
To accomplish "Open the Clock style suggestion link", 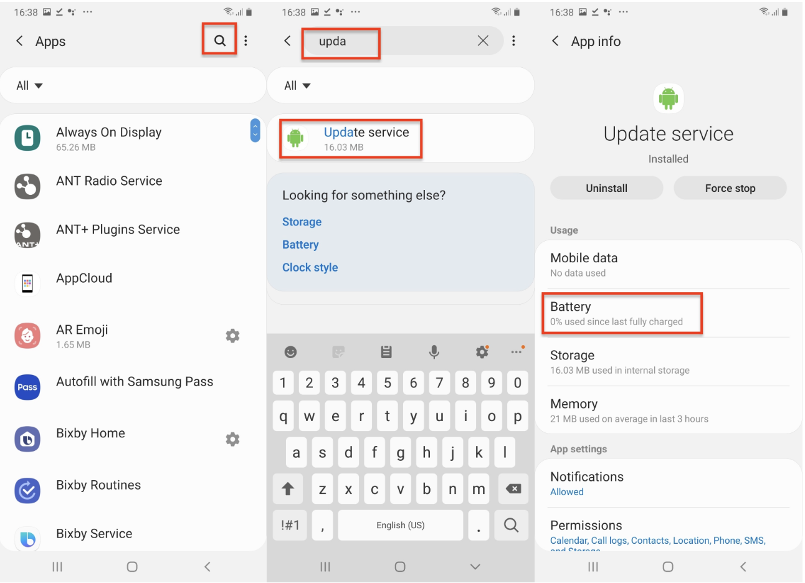I will pos(310,267).
